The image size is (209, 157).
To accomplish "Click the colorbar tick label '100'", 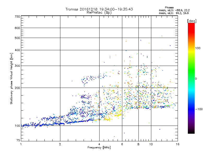I will 198,48.
